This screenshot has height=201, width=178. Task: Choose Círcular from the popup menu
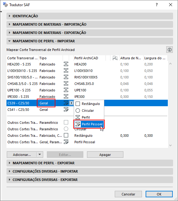pyautogui.click(x=89, y=111)
